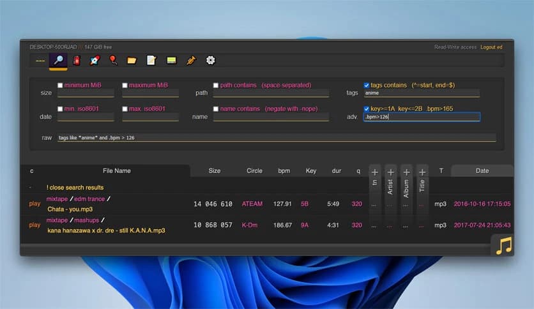Click the 14 046 610 size cell
534x309 pixels.
click(x=213, y=204)
